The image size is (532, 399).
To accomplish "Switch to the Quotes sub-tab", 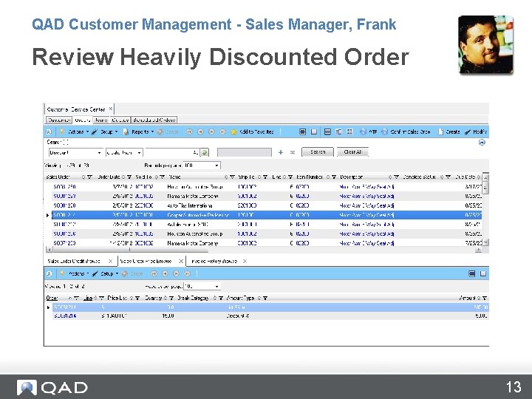I will click(120, 120).
